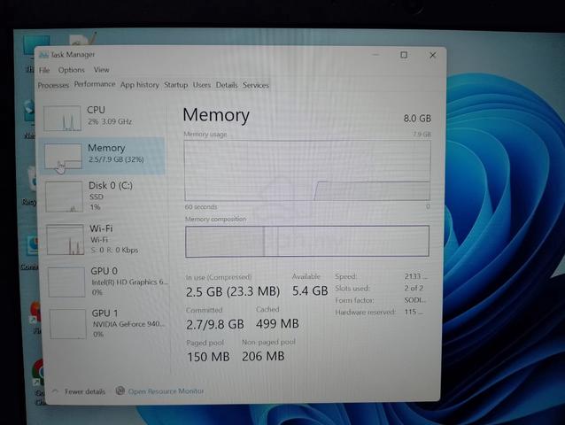
Task: Select the Wi-Fi graph thumbnail
Action: pyautogui.click(x=66, y=240)
